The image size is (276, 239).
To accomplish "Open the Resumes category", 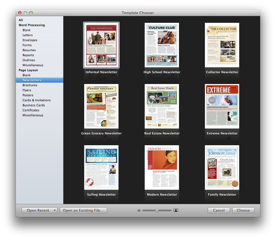I will (x=29, y=50).
